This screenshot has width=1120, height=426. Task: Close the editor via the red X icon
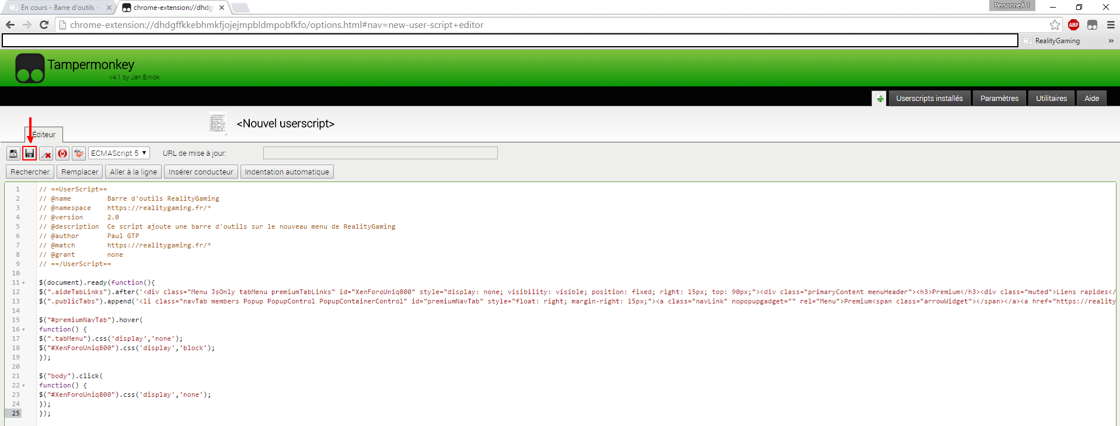coord(46,153)
